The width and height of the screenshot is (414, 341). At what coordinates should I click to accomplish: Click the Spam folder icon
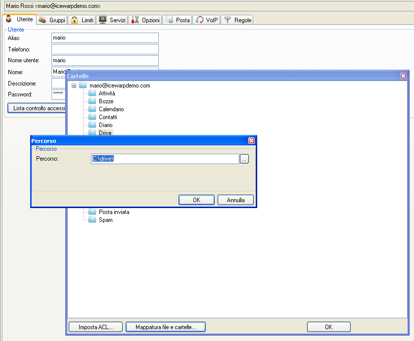pos(92,220)
